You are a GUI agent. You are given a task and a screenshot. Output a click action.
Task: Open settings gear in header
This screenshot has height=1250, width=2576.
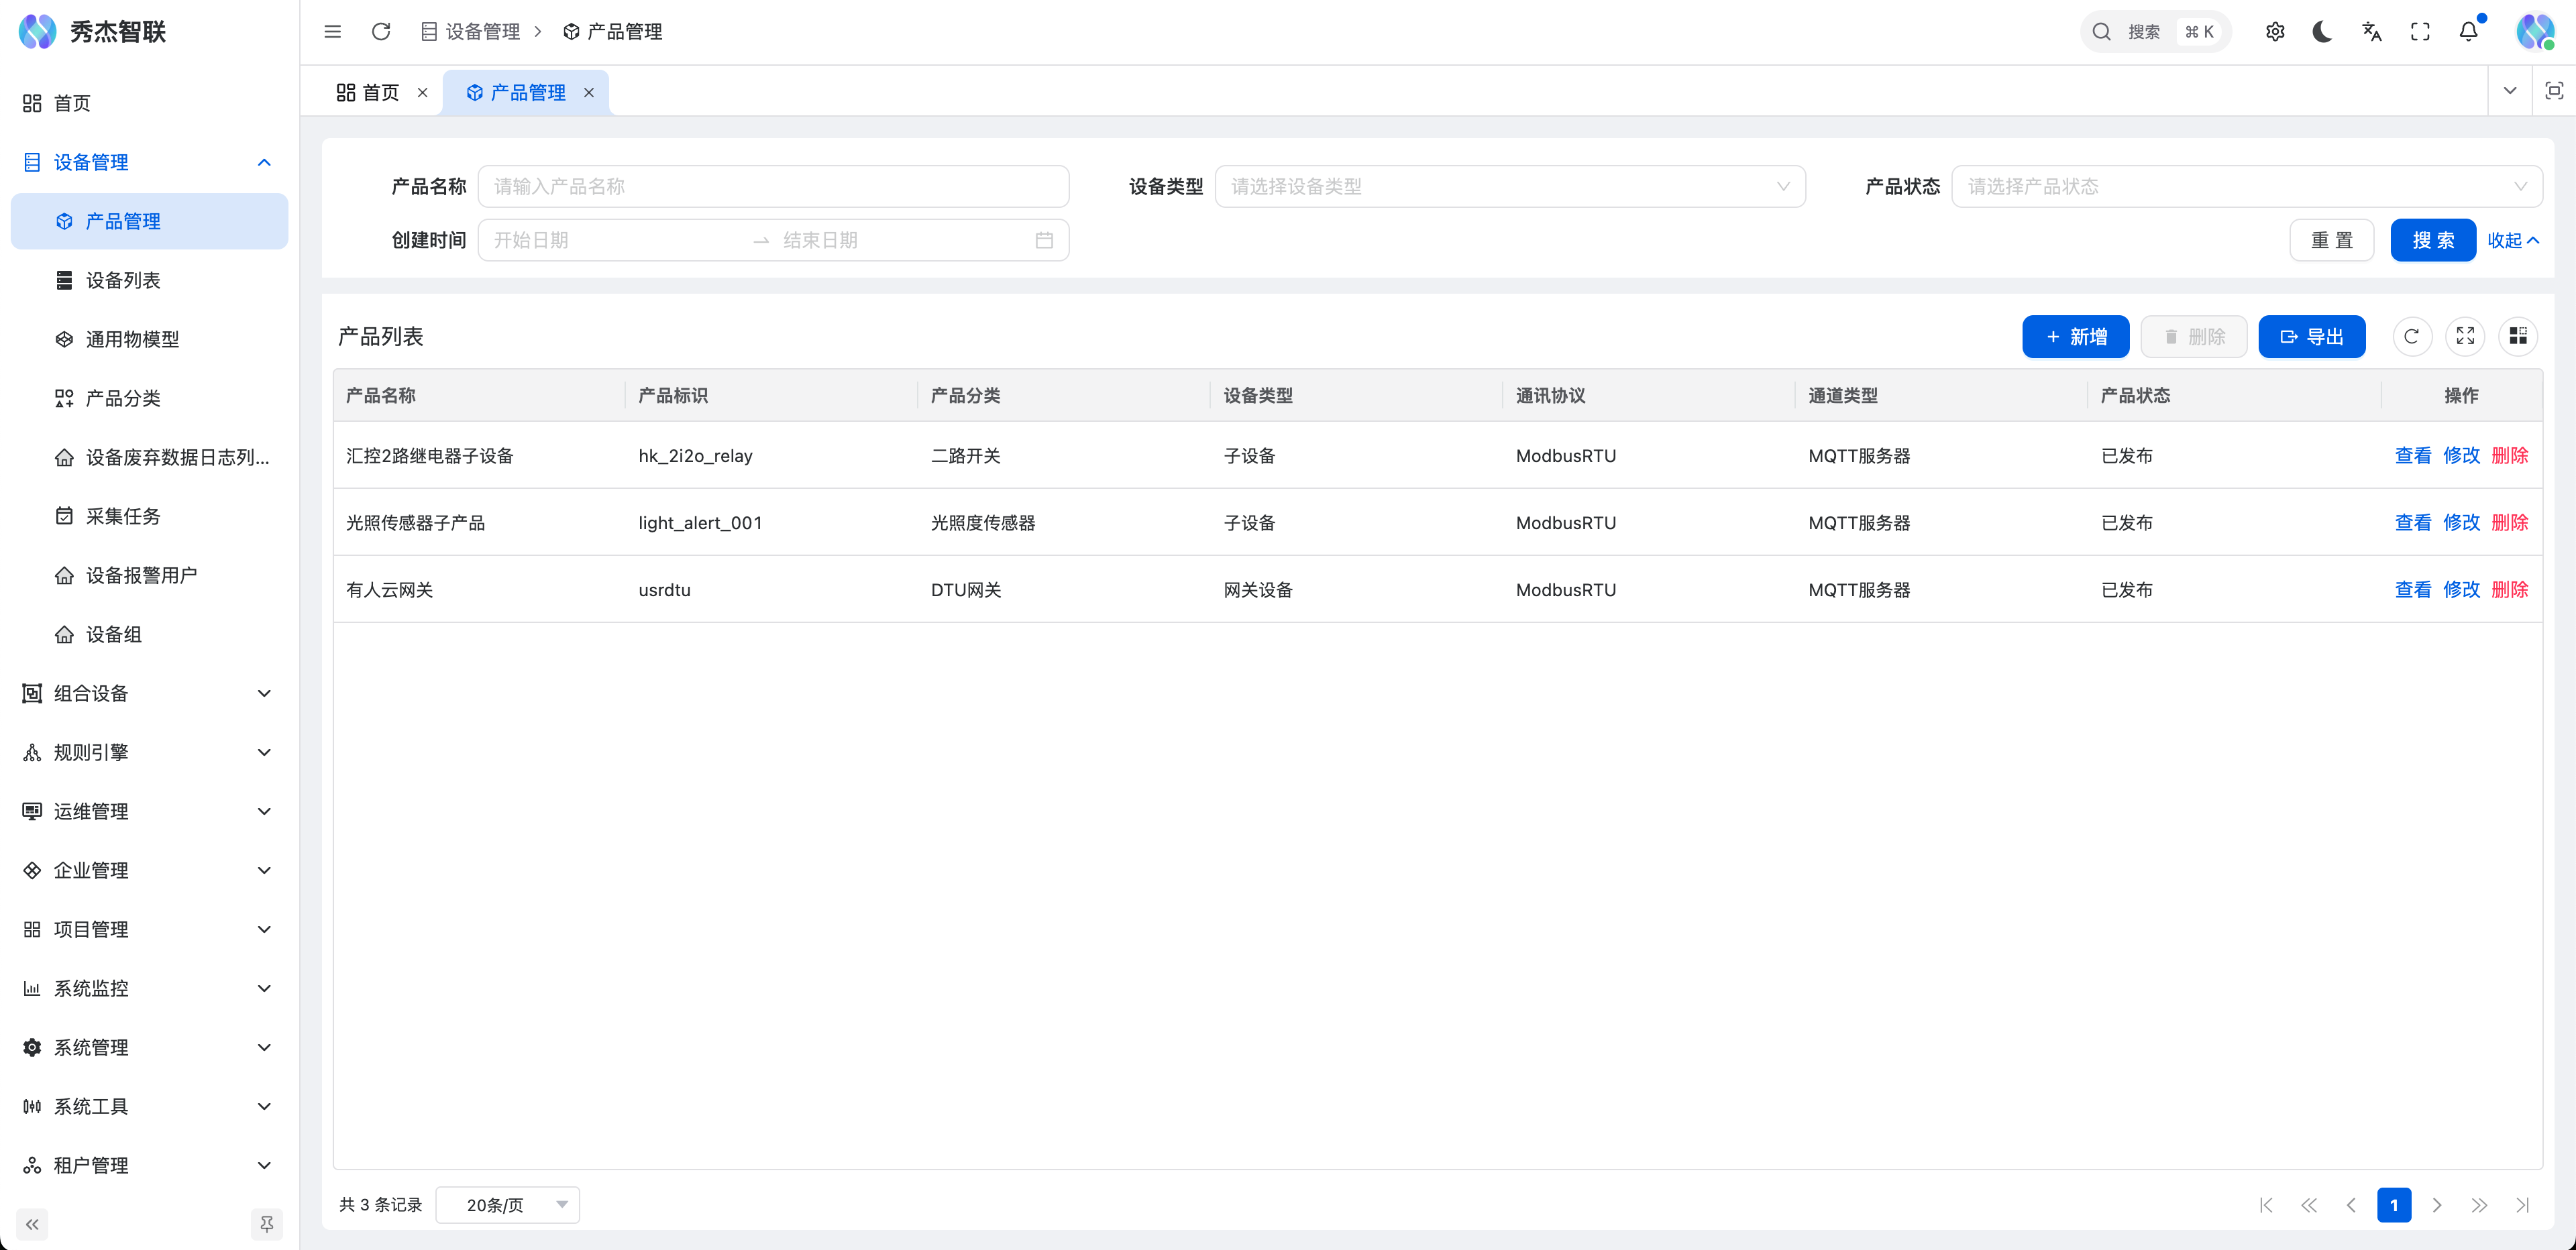(x=2274, y=32)
